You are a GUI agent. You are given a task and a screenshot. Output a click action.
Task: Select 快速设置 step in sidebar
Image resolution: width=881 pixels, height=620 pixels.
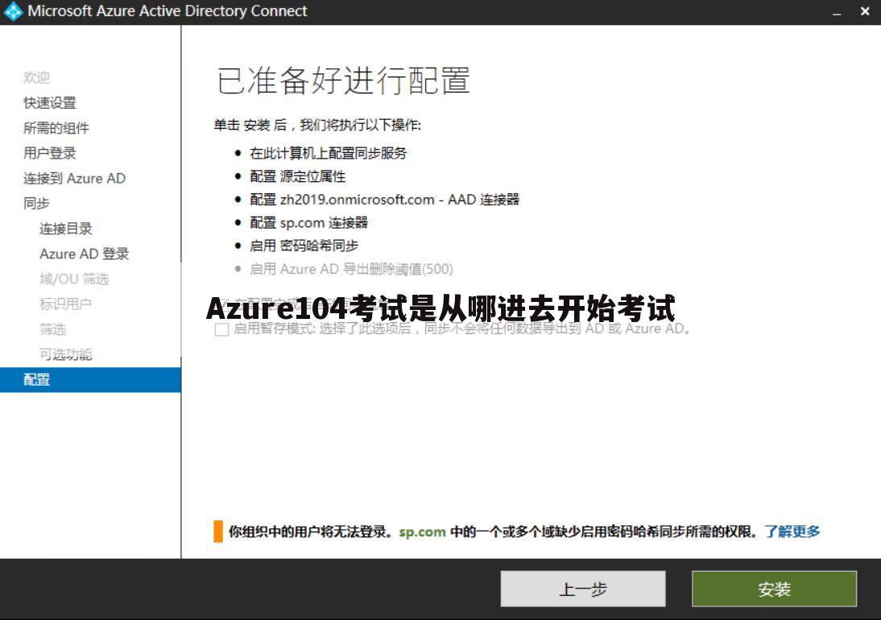point(49,103)
